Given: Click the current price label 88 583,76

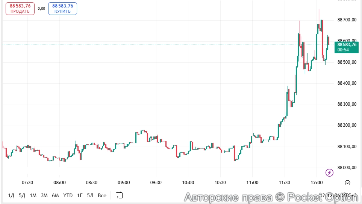Looking at the screenshot, I should pos(347,44).
